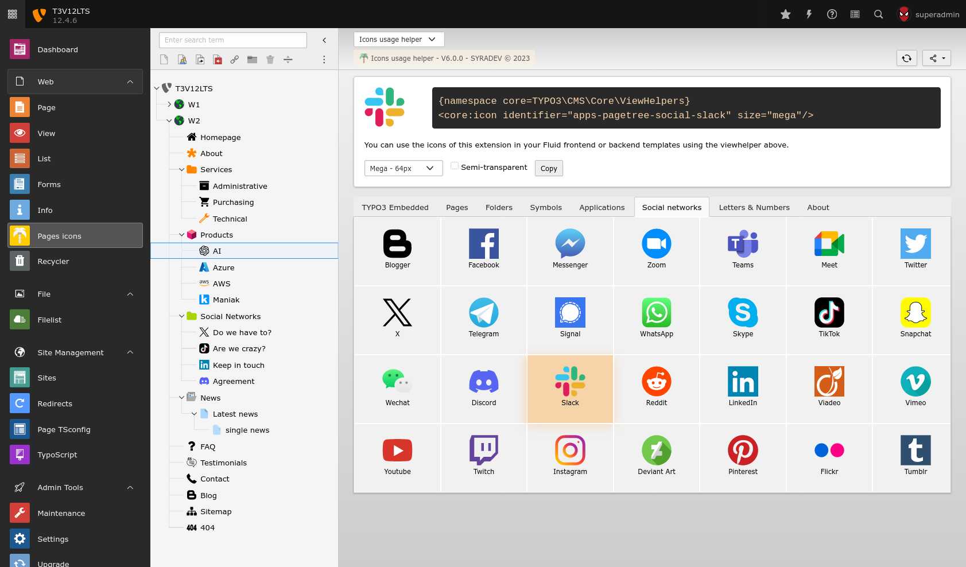Open the superadmin user menu
966x567 pixels.
tap(928, 14)
